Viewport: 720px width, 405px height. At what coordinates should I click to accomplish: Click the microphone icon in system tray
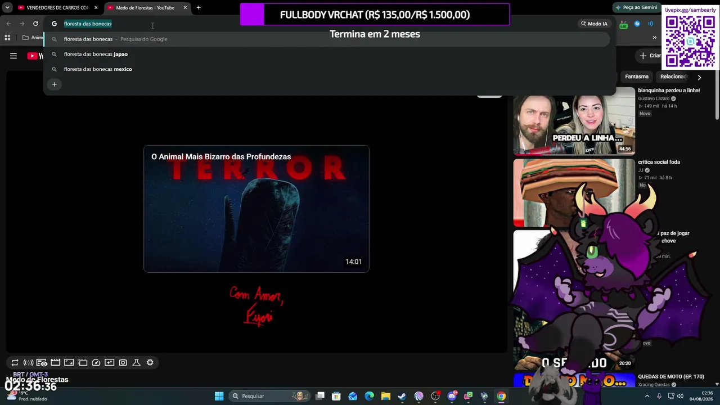click(x=659, y=396)
